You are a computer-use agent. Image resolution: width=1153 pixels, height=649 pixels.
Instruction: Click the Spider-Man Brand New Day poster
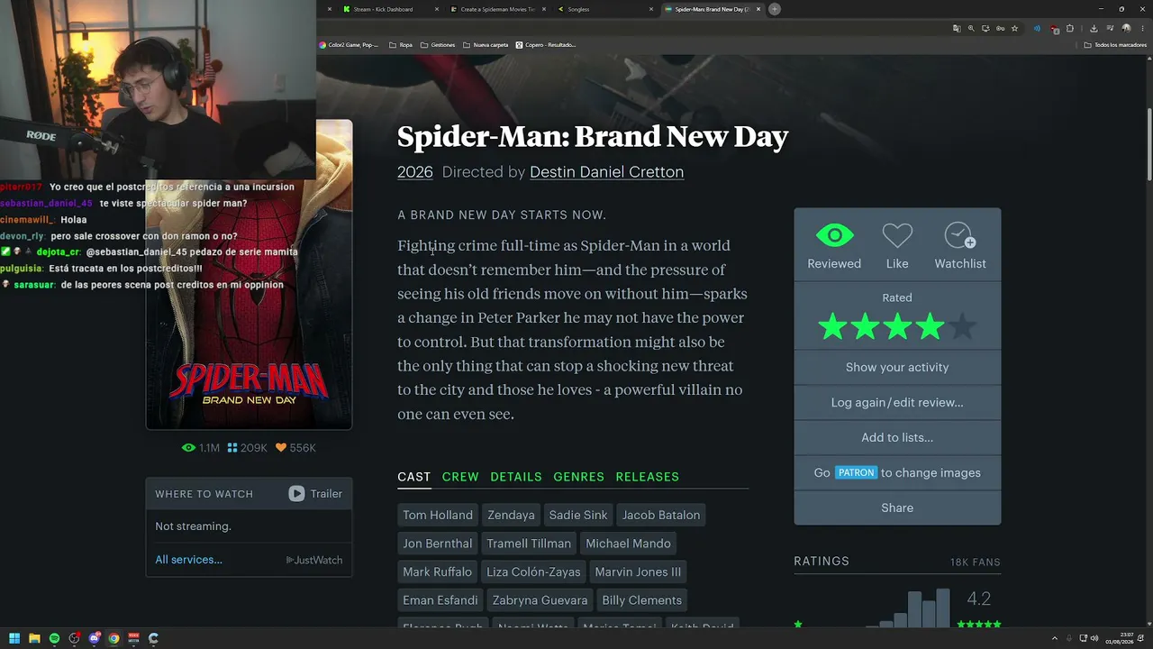249,274
